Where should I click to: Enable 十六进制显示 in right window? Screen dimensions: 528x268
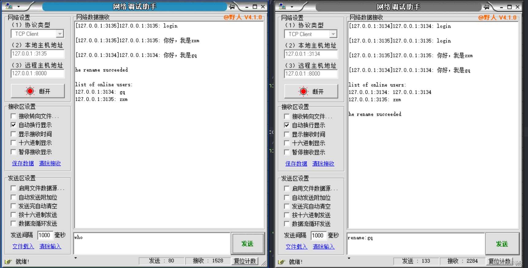[287, 143]
